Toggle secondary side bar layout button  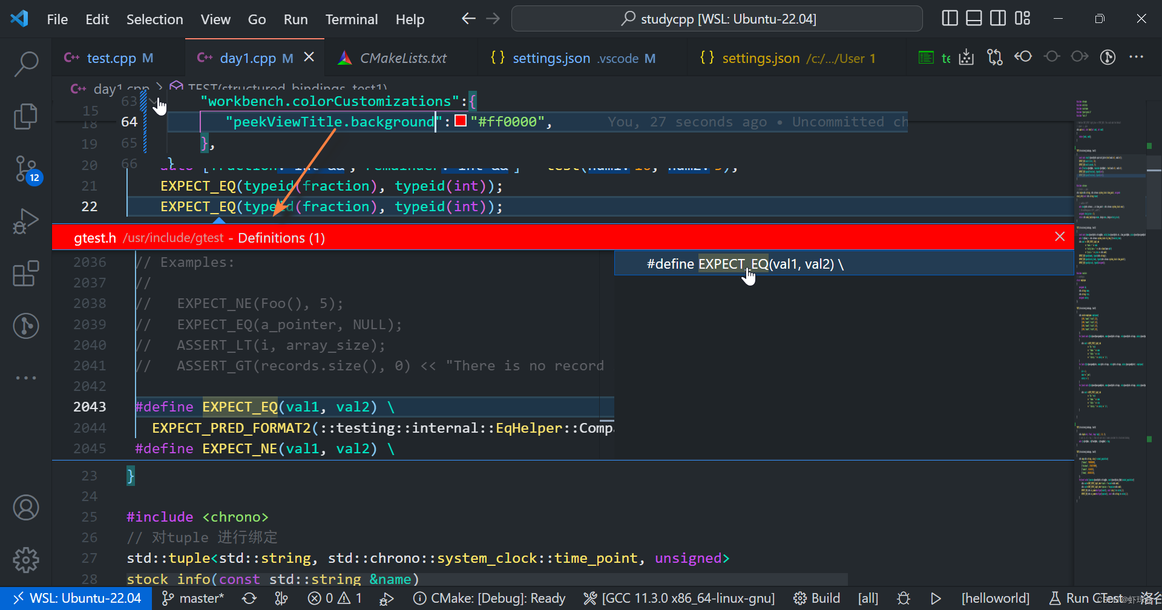click(x=998, y=19)
